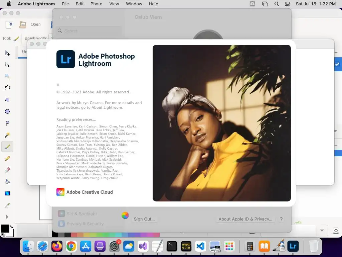
Task: Open a file using the Open button
Action: click(30, 24)
